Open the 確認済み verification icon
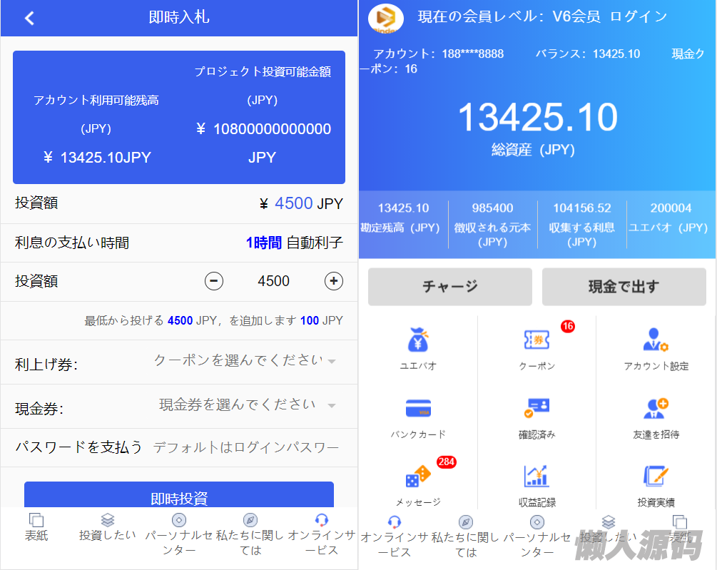The image size is (717, 570). click(537, 409)
